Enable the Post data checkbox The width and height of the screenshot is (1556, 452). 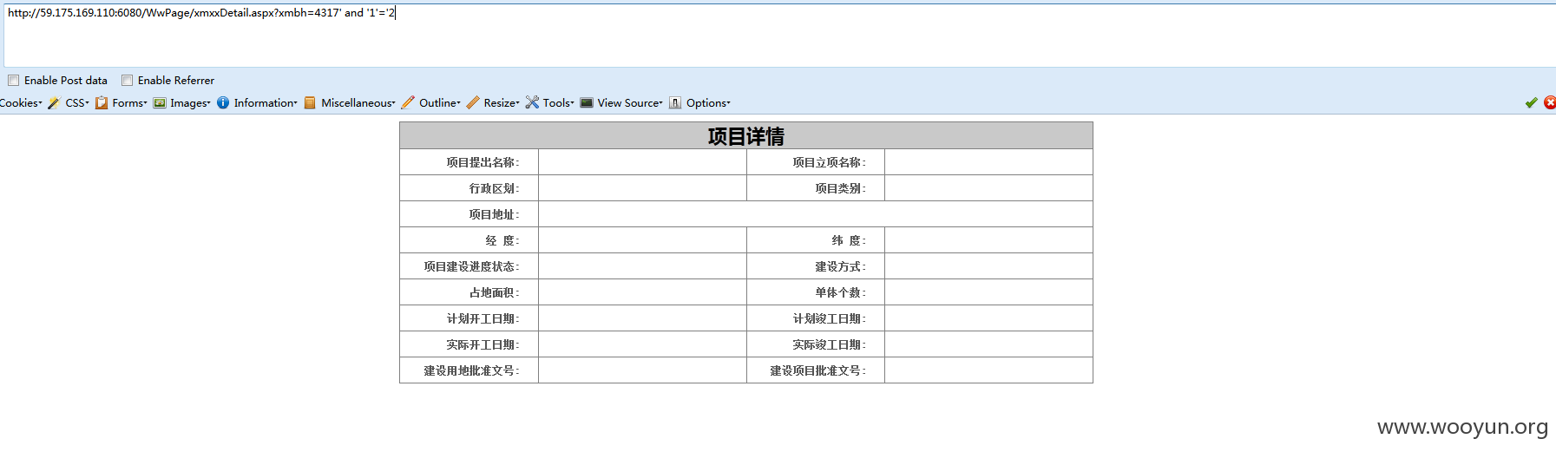[x=13, y=81]
